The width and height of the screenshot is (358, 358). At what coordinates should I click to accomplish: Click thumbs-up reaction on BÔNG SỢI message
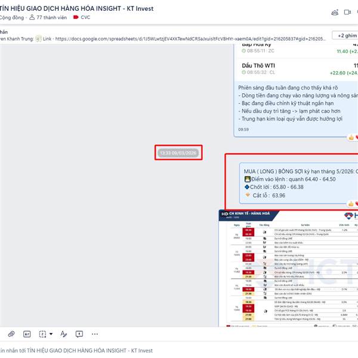351,204
